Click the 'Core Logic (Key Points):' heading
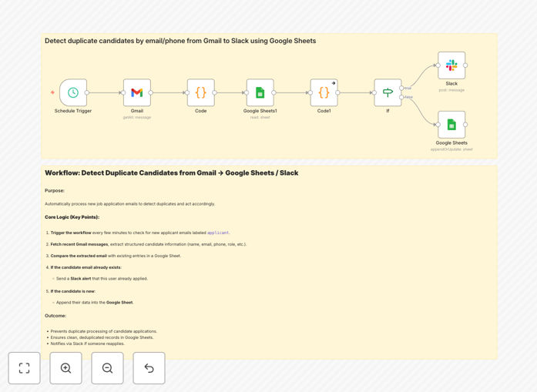This screenshot has height=392, width=537. click(x=72, y=217)
